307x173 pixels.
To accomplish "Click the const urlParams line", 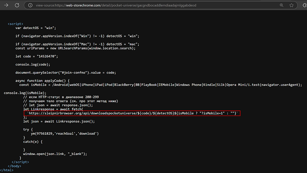I will coord(75,48).
